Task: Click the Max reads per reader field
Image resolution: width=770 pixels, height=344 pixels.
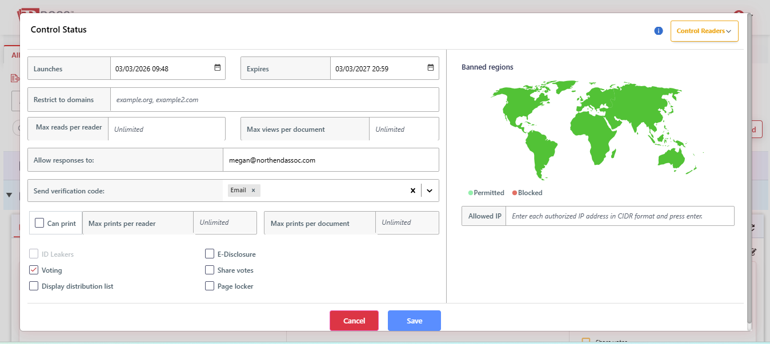Action: pos(166,129)
